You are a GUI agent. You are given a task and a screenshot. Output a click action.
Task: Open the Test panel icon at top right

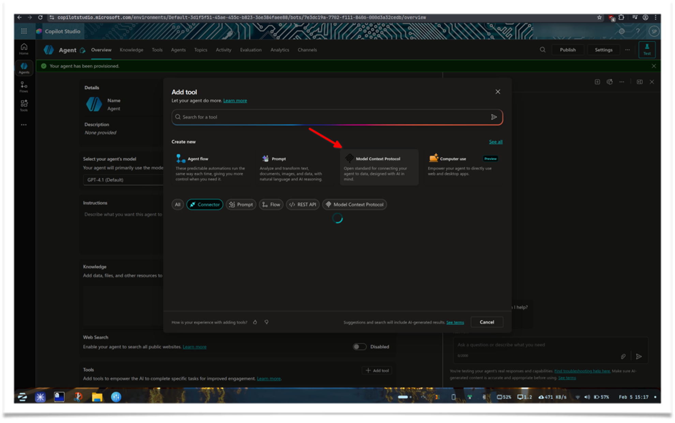coord(647,49)
